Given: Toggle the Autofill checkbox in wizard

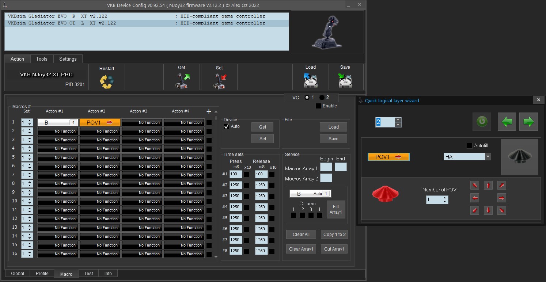Looking at the screenshot, I should [x=470, y=146].
